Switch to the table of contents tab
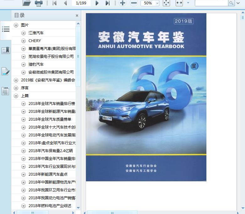245x214 pixels. (6, 29)
